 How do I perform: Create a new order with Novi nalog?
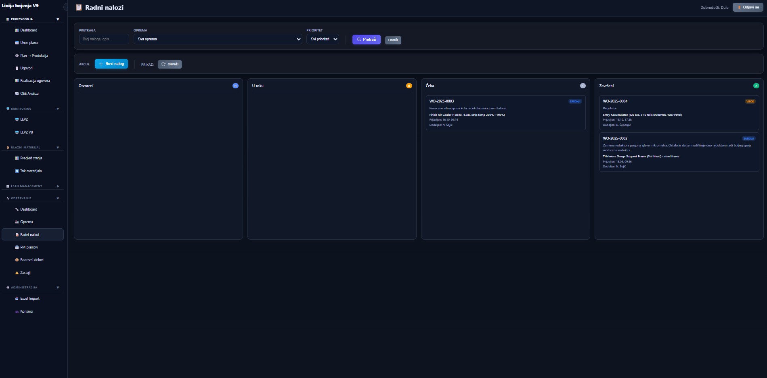tap(111, 64)
